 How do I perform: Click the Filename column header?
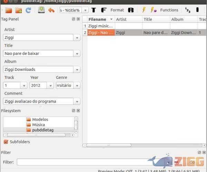pyautogui.click(x=97, y=20)
